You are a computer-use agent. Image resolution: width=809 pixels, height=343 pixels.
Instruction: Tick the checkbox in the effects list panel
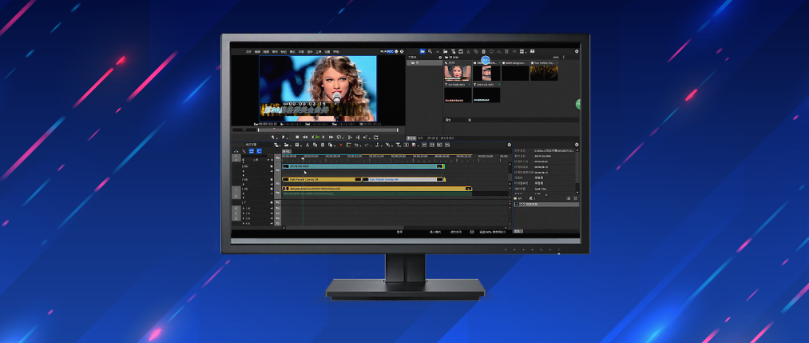coord(517,204)
